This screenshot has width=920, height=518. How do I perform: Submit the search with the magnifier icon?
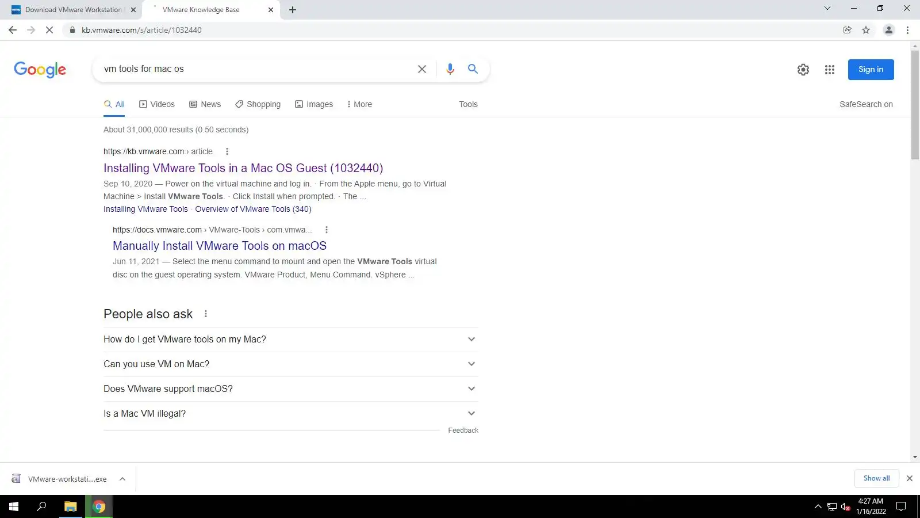(x=473, y=69)
